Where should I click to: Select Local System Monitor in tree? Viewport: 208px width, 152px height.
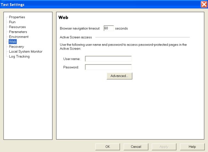click(26, 51)
